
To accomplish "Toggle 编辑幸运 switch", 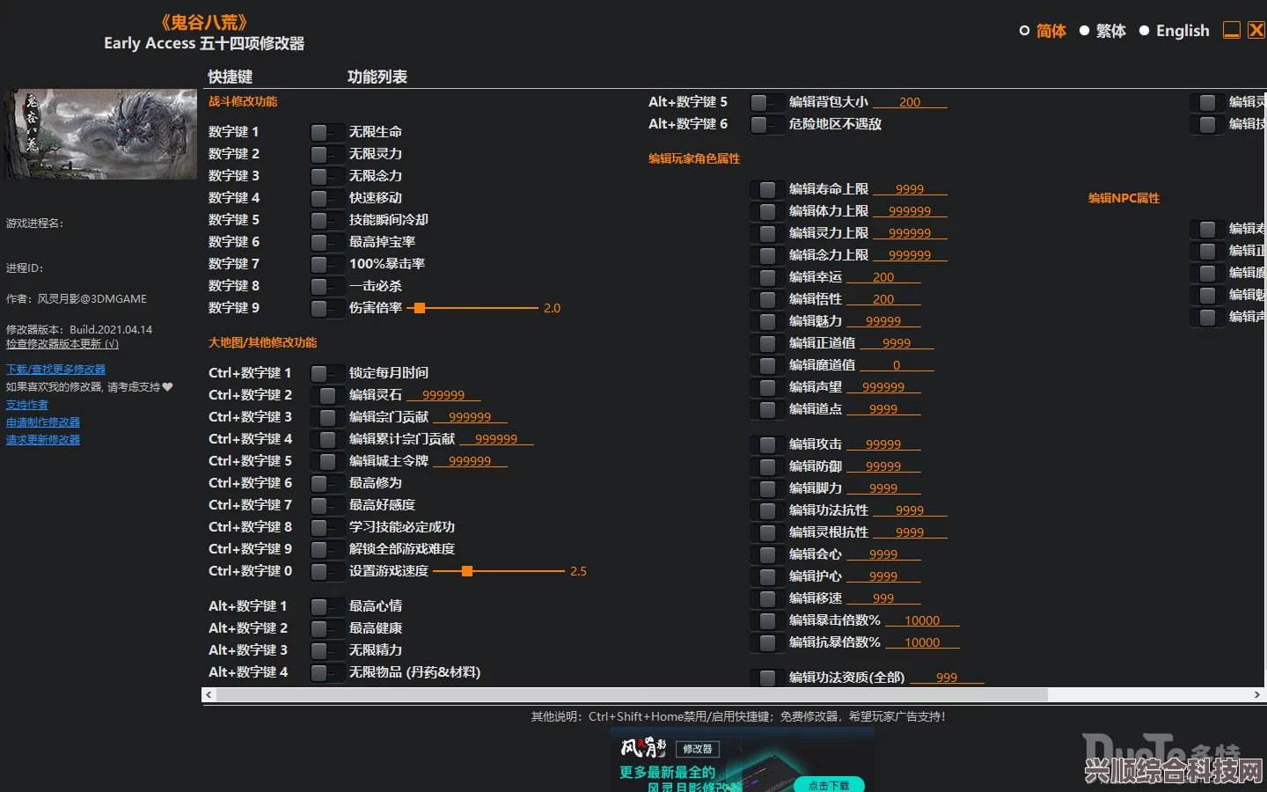I will 766,277.
